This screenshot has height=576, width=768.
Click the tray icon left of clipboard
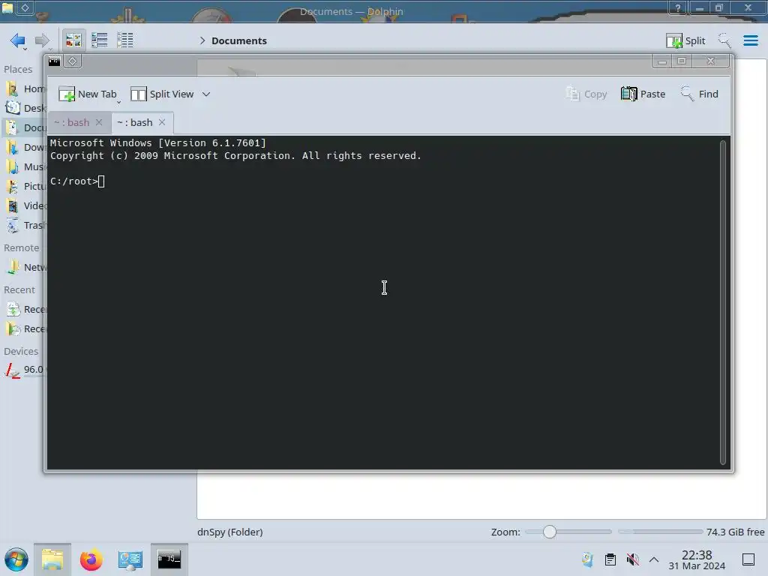pyautogui.click(x=588, y=559)
